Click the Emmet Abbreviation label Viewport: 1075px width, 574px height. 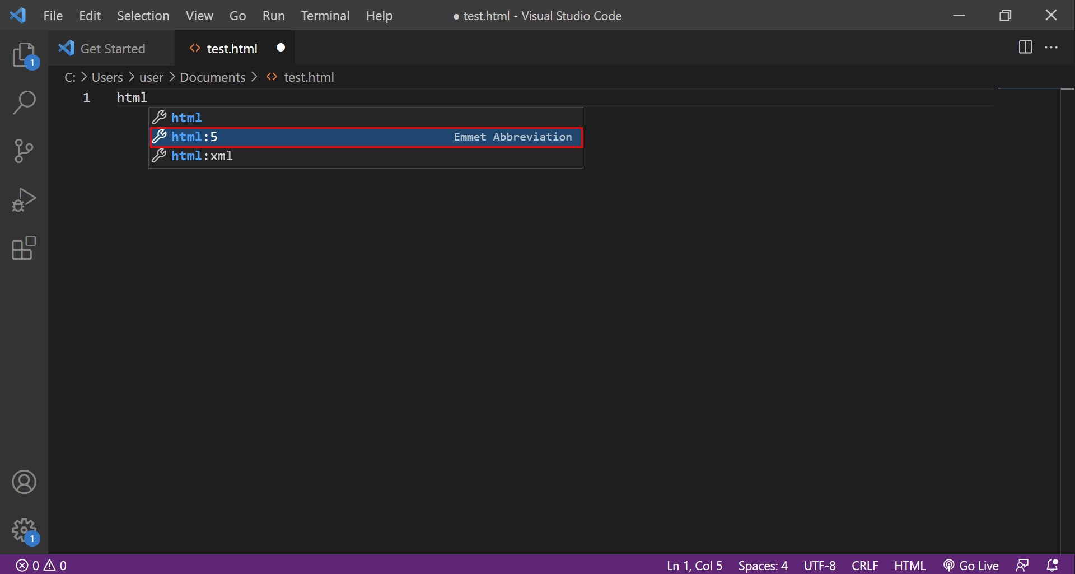[513, 137]
